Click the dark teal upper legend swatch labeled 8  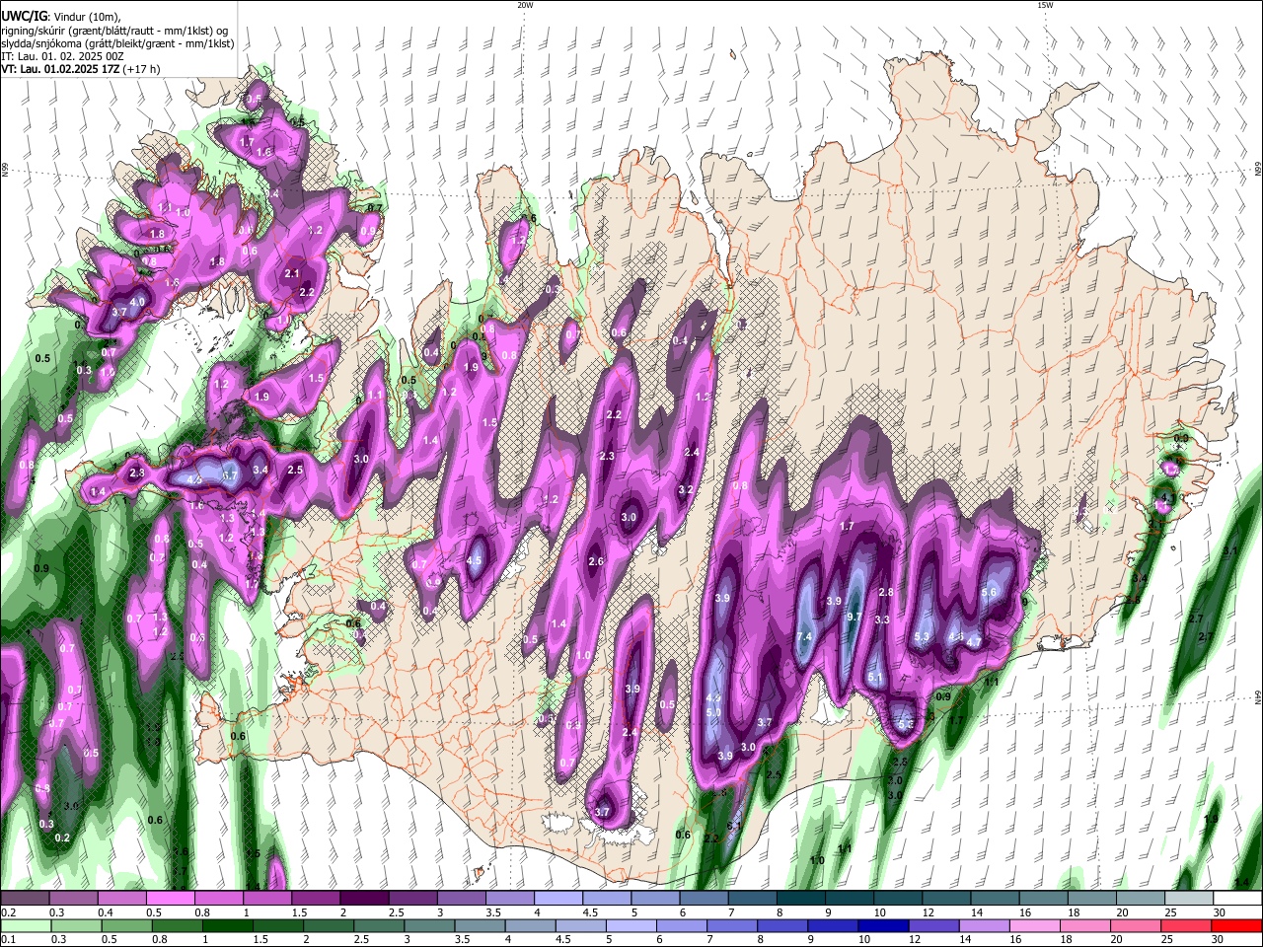[801, 899]
